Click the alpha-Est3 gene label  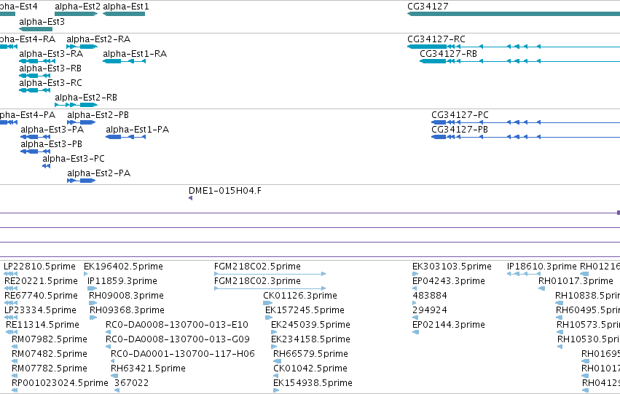tap(42, 22)
